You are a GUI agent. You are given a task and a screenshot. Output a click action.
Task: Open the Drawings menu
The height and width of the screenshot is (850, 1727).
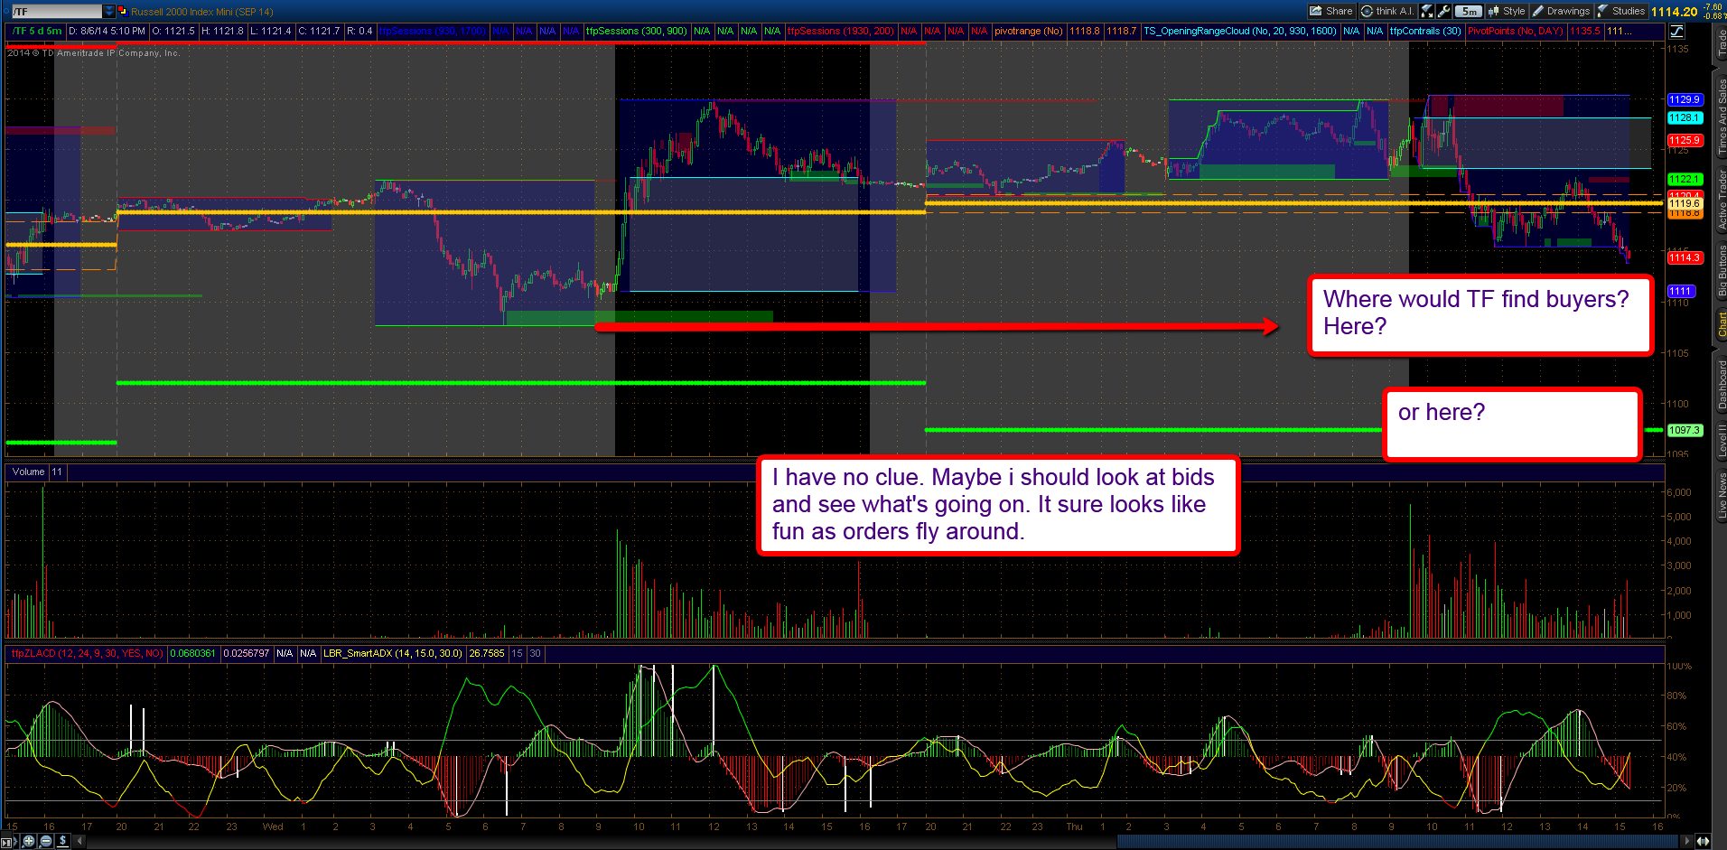click(x=1561, y=11)
